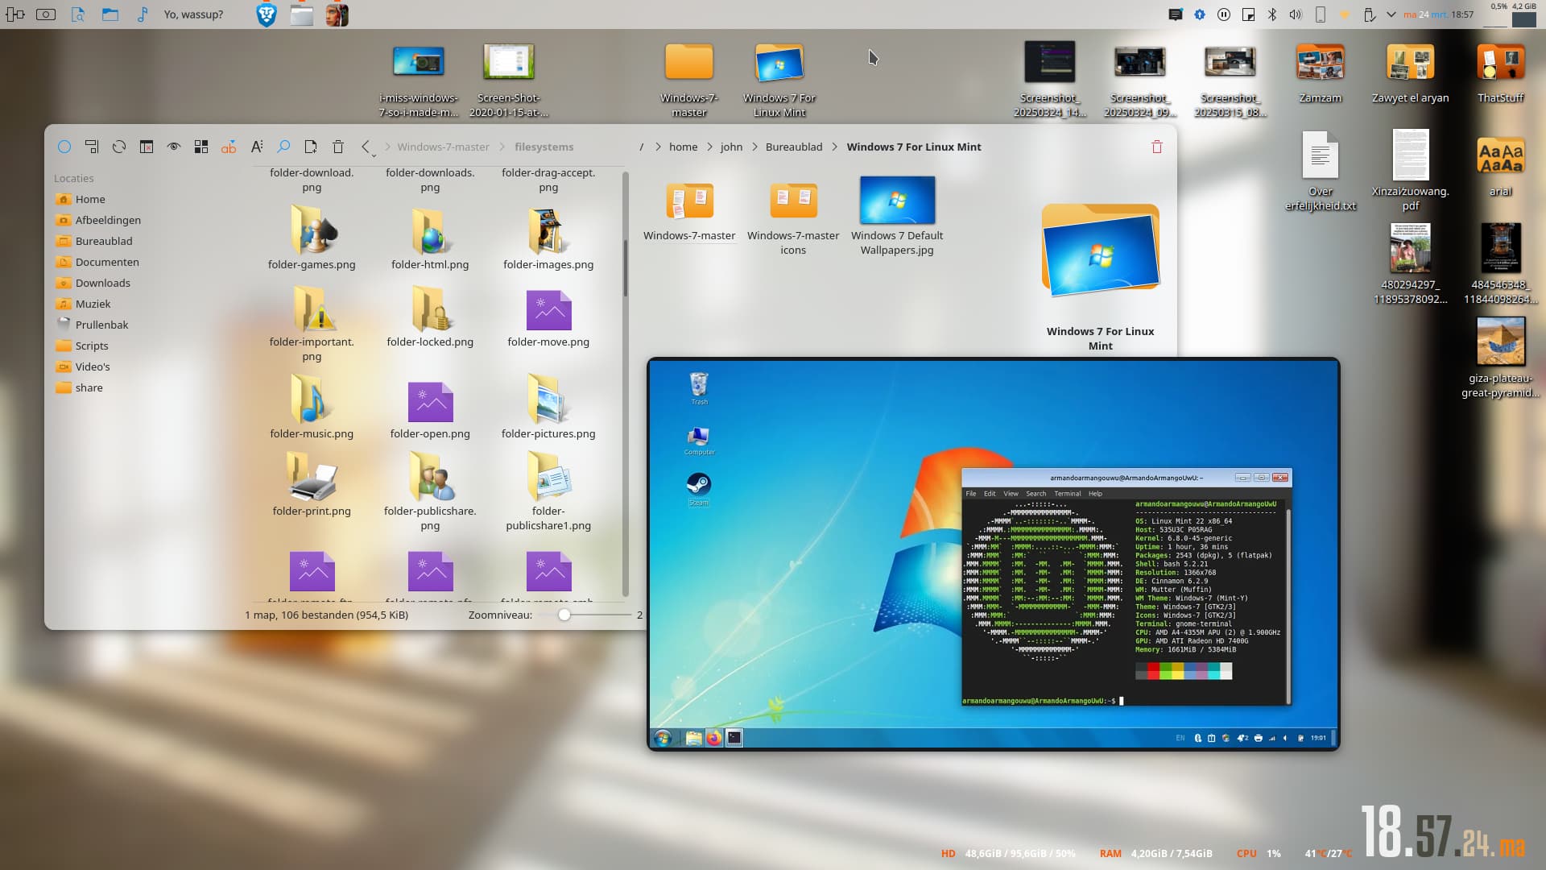Expand chevron before Bureaublad breadcrumb
The image size is (1546, 870).
754,147
